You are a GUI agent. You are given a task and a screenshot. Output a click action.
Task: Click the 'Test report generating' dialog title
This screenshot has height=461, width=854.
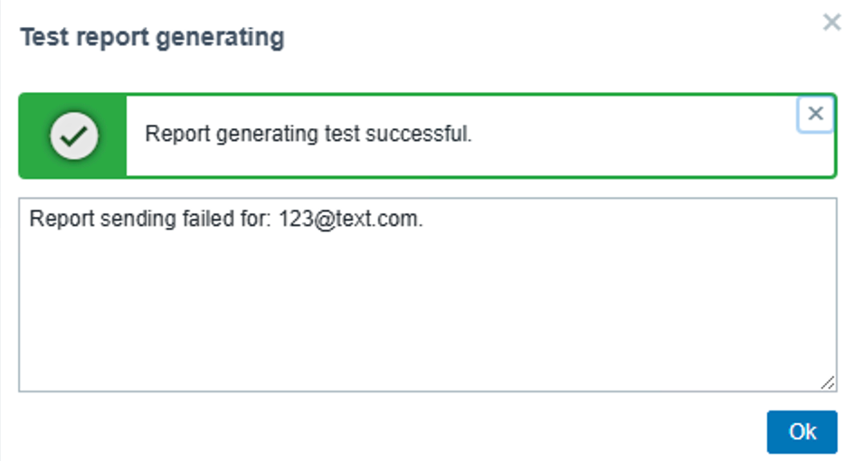[x=152, y=38]
